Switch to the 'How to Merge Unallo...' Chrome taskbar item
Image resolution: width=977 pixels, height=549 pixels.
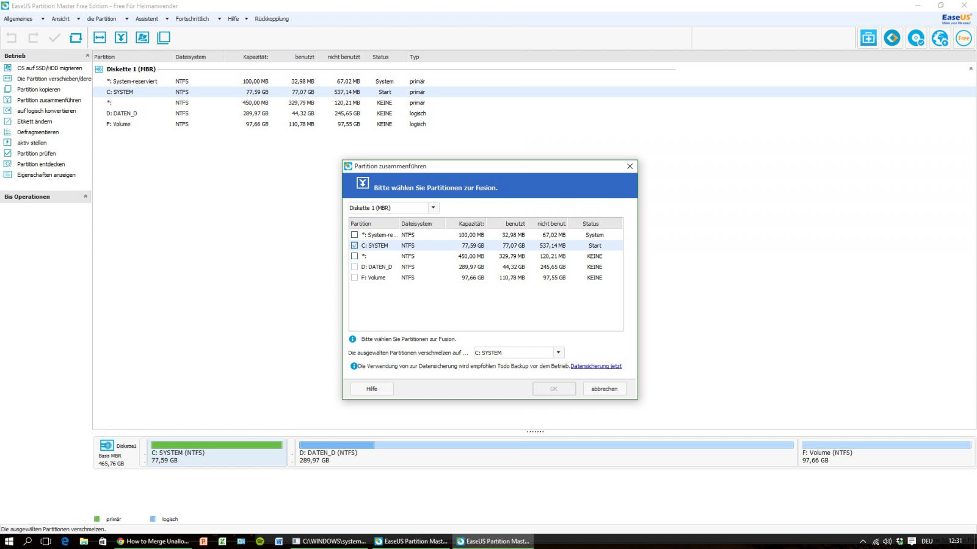tap(154, 541)
